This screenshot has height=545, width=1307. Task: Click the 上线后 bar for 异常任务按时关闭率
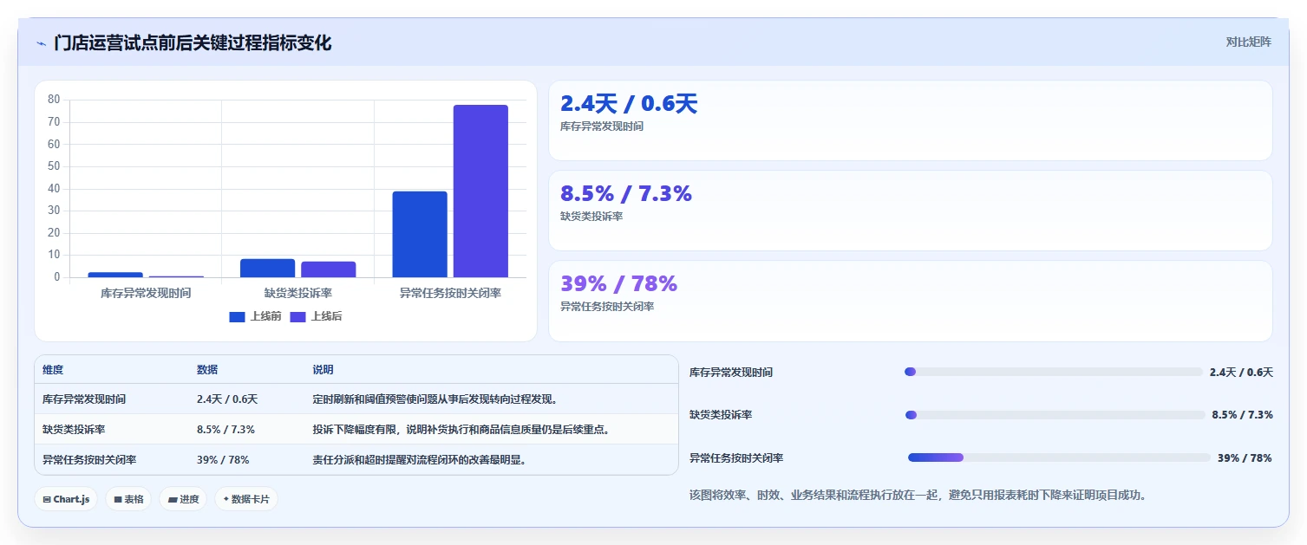tap(480, 191)
